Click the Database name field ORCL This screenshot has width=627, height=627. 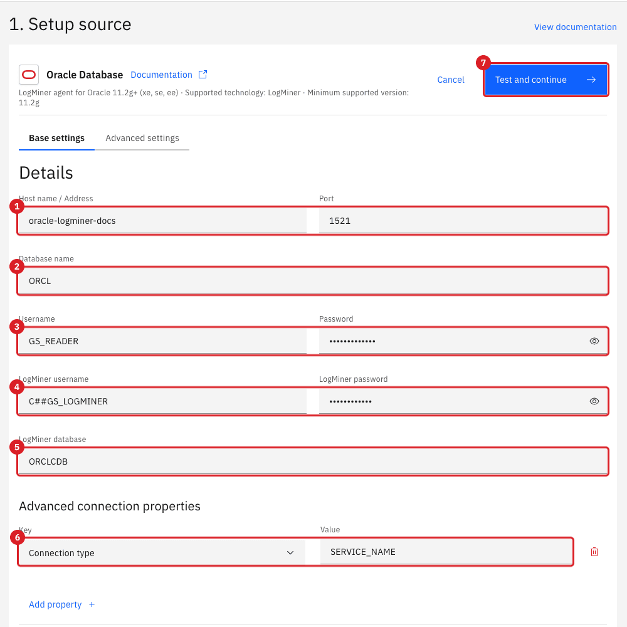coord(313,281)
